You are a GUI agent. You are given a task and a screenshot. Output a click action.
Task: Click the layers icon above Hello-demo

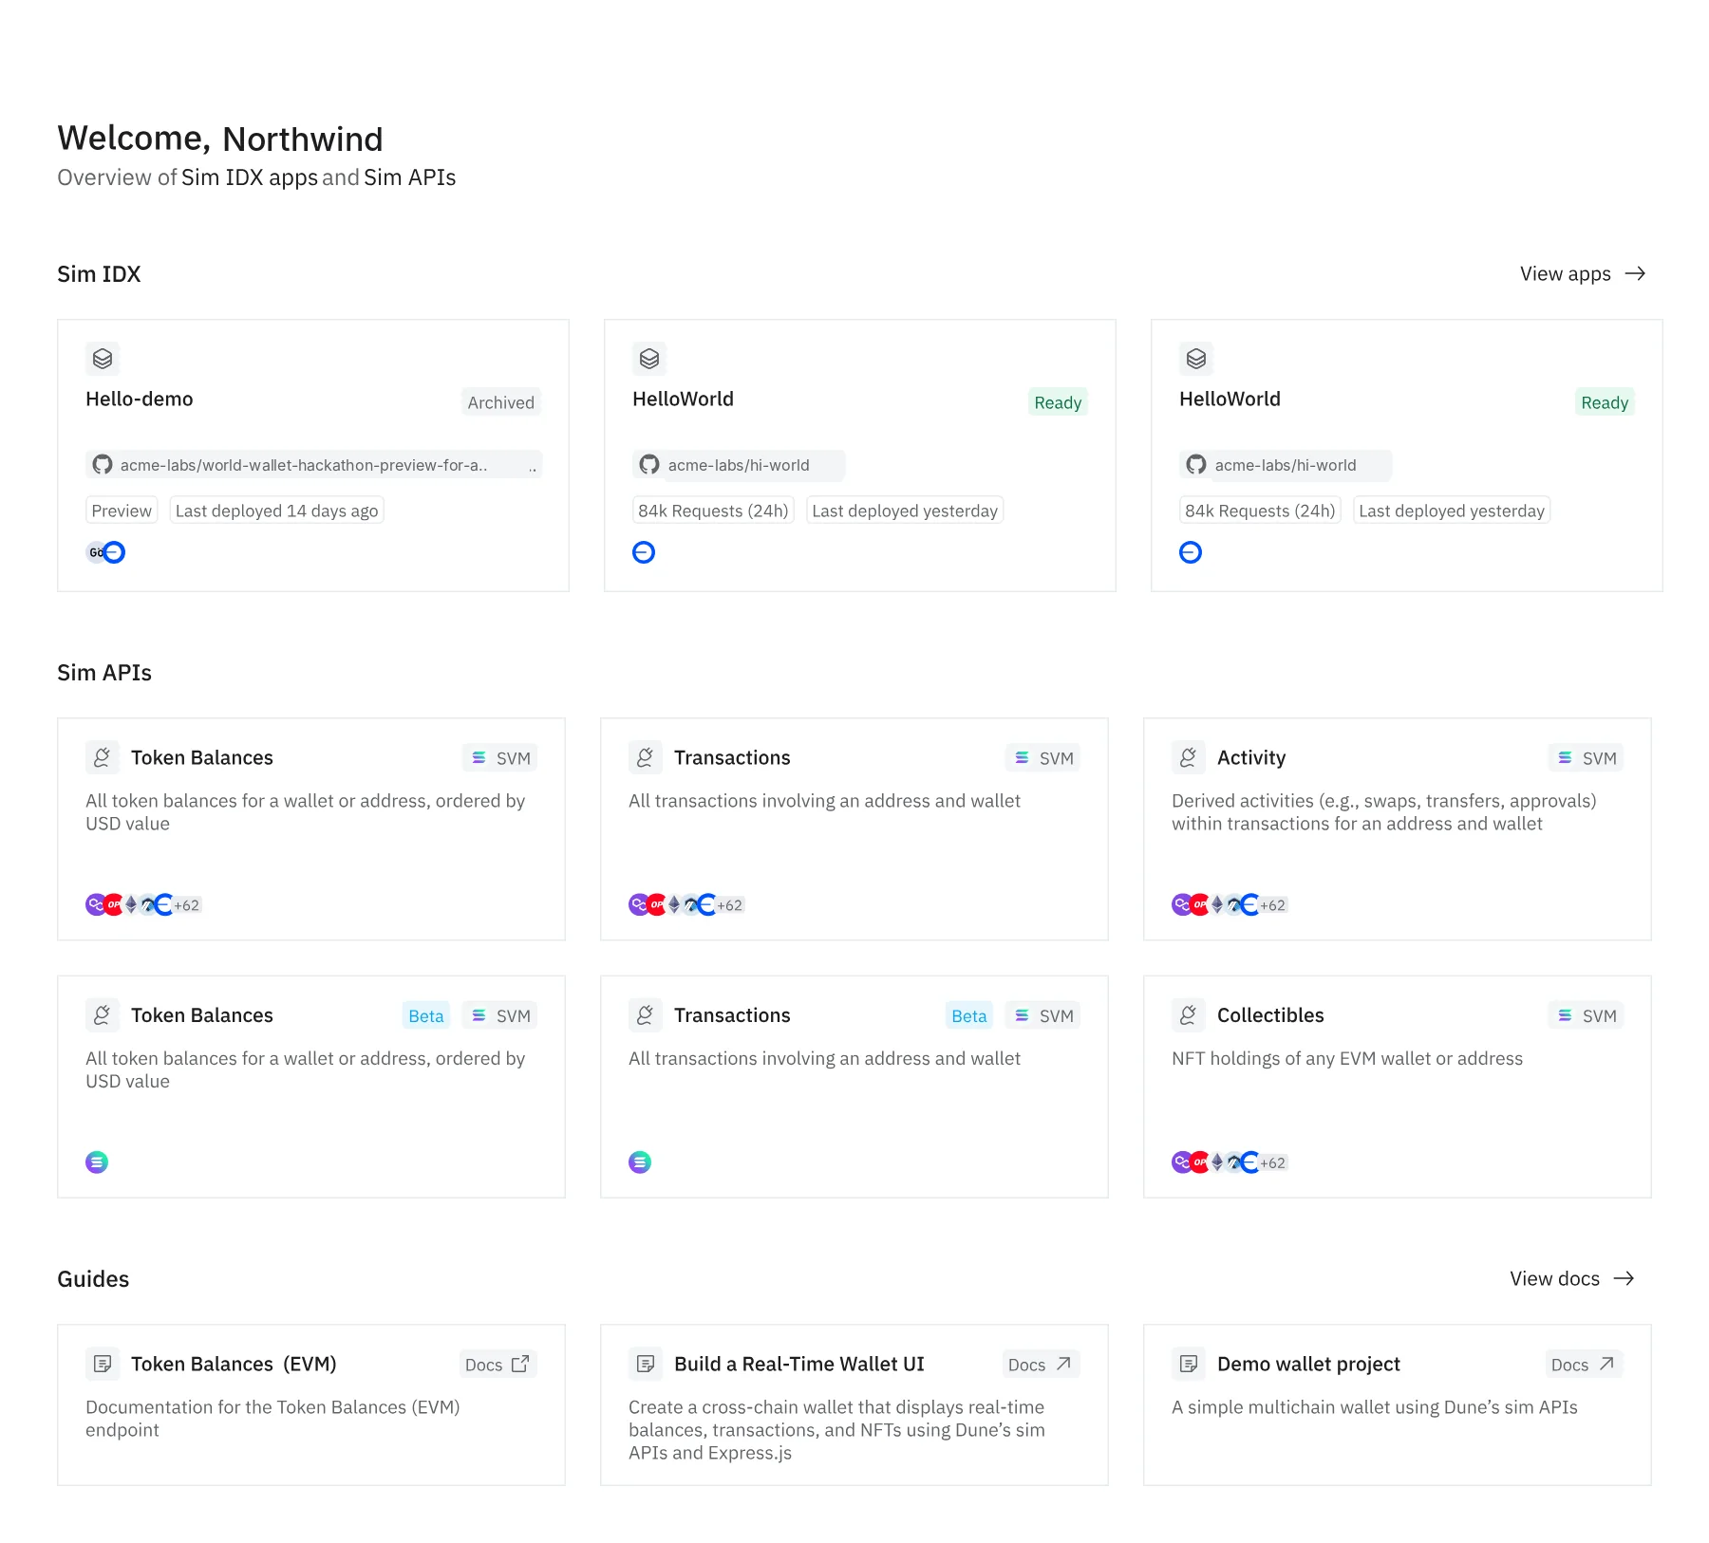[103, 359]
